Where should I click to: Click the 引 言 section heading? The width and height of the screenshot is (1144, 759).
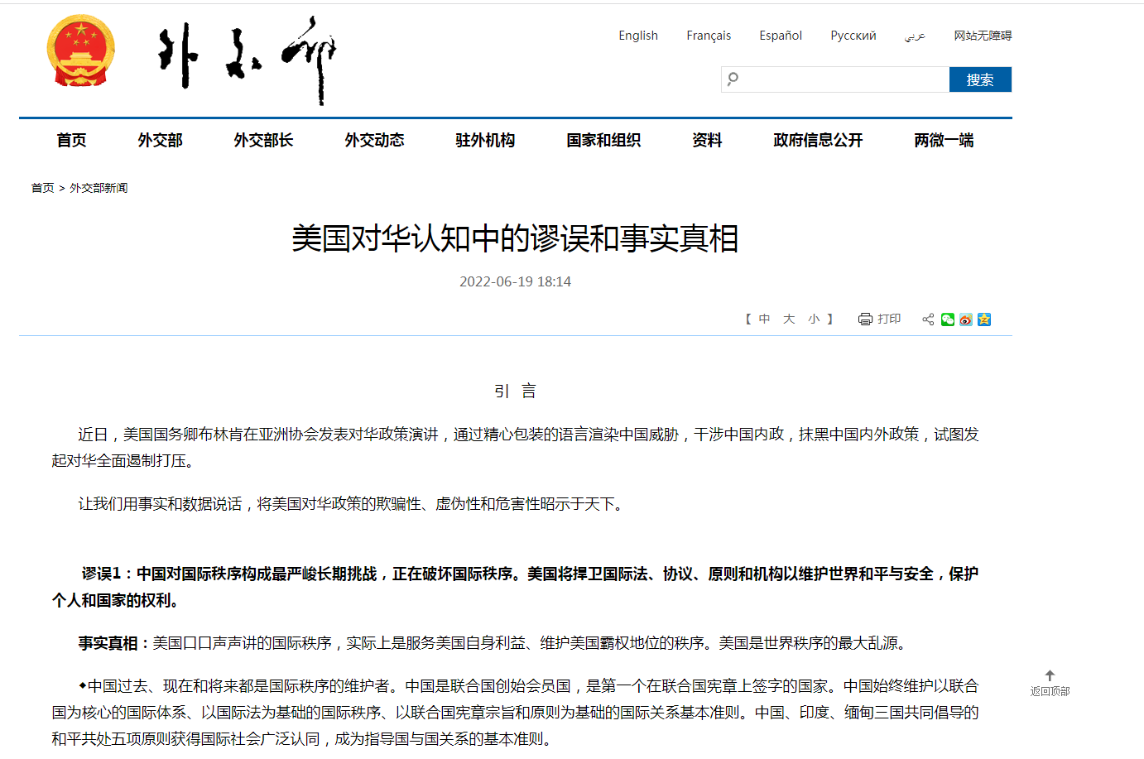[x=515, y=392]
